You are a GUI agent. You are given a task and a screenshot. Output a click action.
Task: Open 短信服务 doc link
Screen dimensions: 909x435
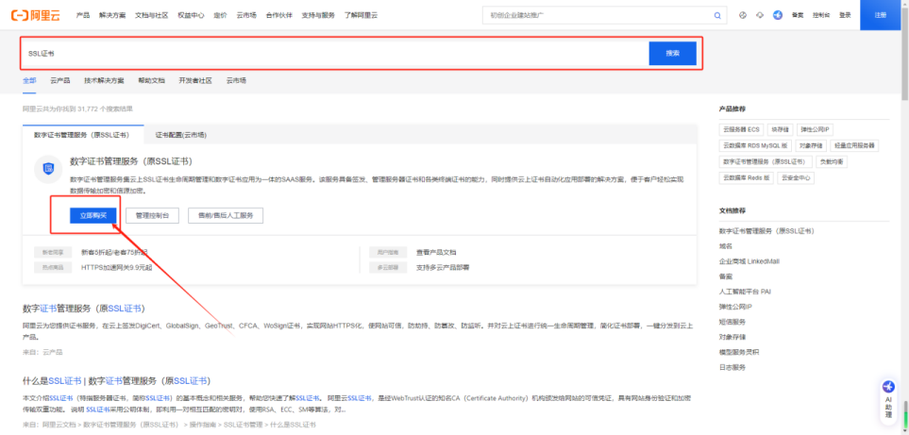(x=732, y=322)
